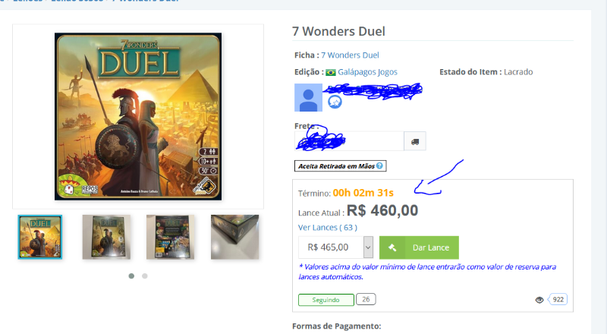Open the bid amount dropdown arrow
Image resolution: width=607 pixels, height=334 pixels.
pos(368,247)
